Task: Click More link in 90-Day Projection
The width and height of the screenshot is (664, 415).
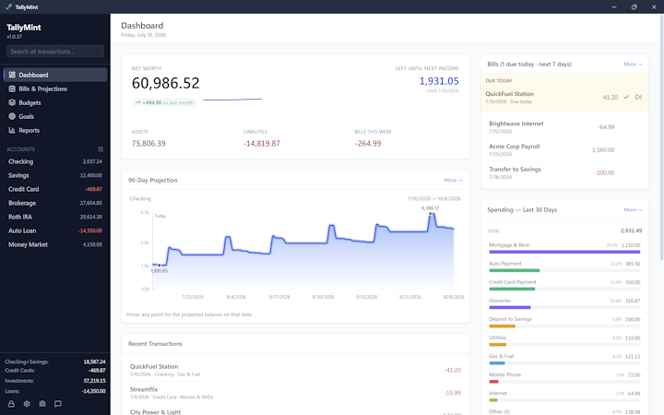Action: tap(453, 180)
